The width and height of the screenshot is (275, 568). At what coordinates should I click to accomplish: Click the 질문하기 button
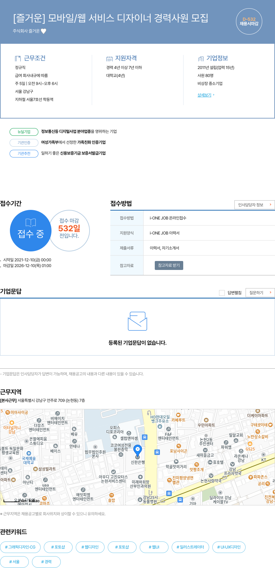coord(260,293)
